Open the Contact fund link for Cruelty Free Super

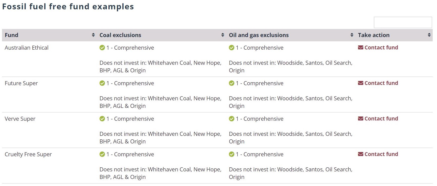click(x=378, y=154)
